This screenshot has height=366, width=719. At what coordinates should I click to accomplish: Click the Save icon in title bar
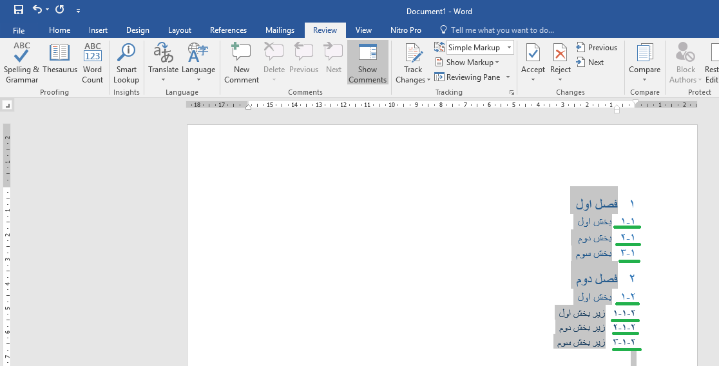[x=19, y=10]
